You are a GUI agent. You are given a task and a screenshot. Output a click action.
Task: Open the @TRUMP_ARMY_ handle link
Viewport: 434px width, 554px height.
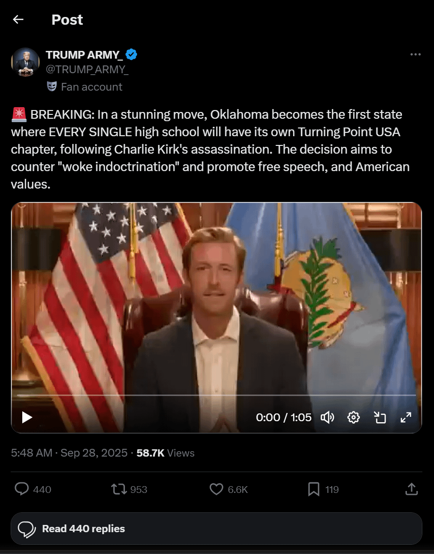87,69
